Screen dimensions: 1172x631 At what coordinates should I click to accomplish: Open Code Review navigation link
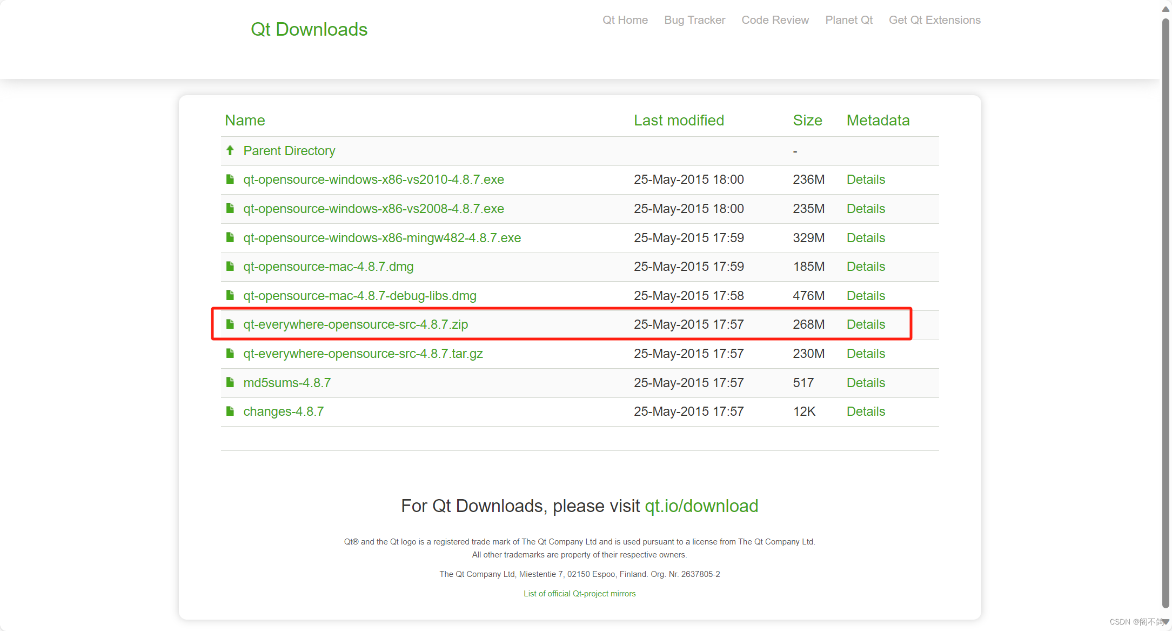coord(775,20)
